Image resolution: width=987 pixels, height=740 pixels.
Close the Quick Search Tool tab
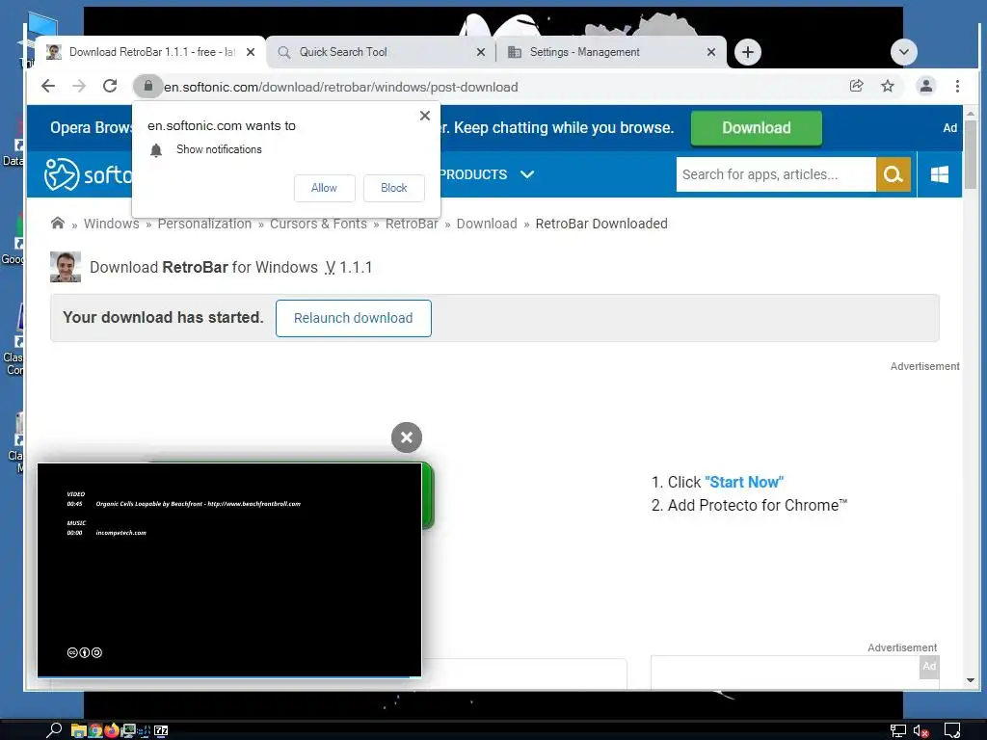point(481,52)
